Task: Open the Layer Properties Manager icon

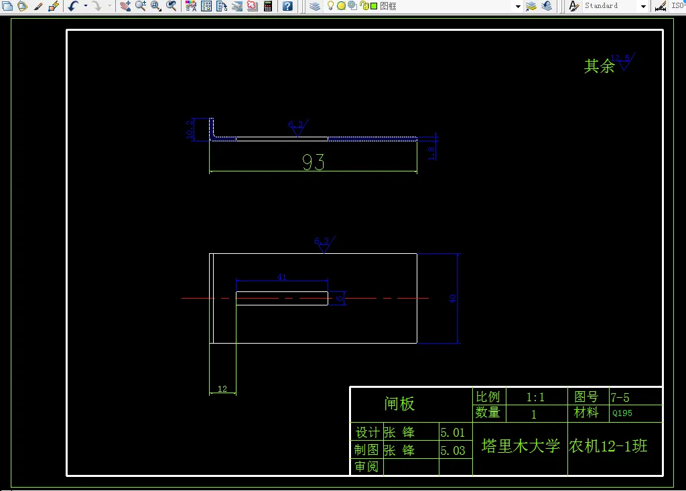Action: pos(315,6)
